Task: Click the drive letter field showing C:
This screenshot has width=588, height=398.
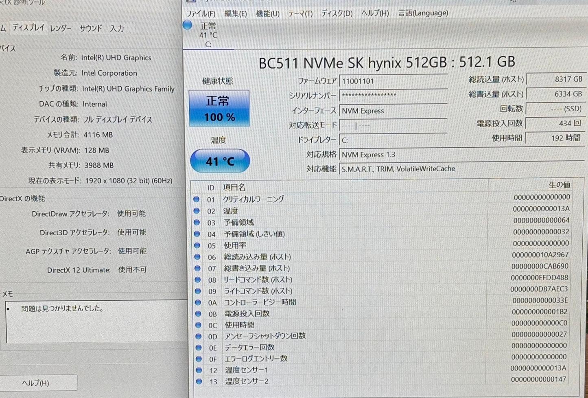Action: pos(393,140)
